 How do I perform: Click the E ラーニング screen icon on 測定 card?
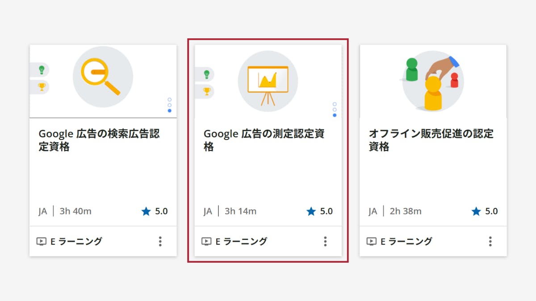(x=206, y=241)
